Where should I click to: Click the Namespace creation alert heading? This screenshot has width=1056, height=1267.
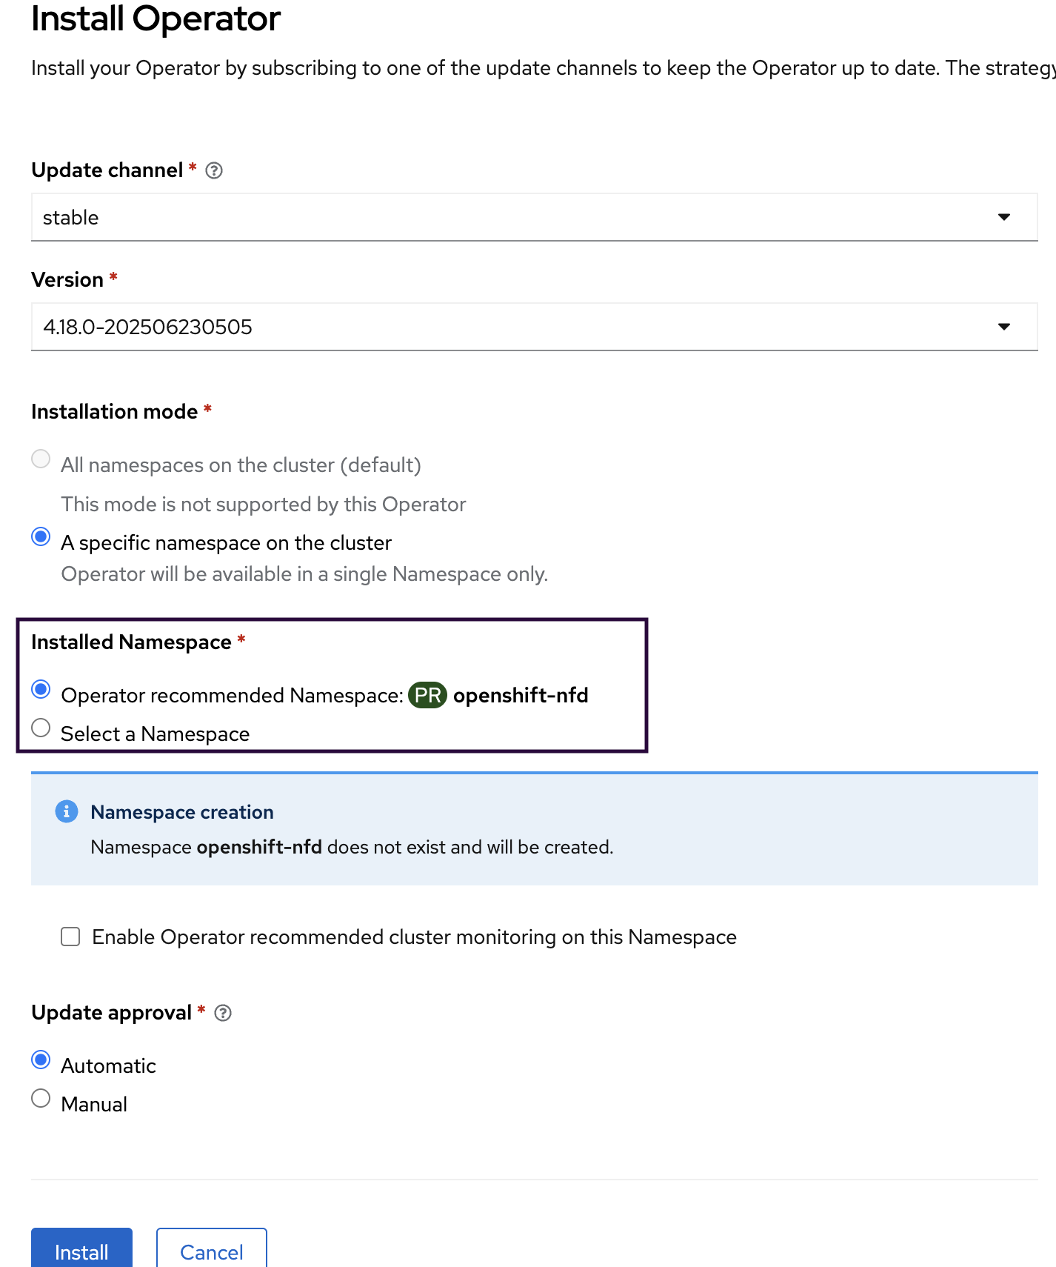pyautogui.click(x=182, y=812)
